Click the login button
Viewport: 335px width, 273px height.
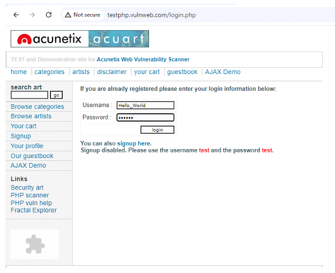click(157, 129)
